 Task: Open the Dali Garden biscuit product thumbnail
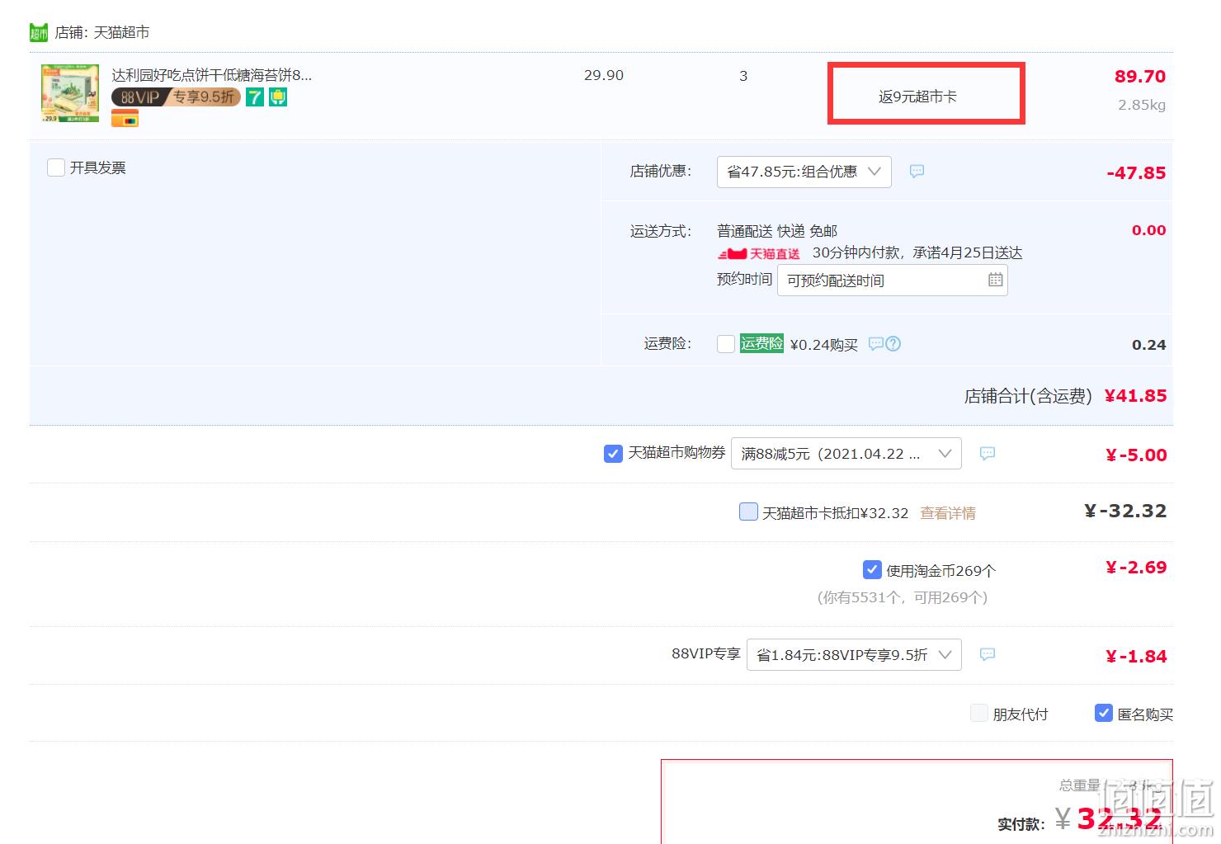click(70, 93)
